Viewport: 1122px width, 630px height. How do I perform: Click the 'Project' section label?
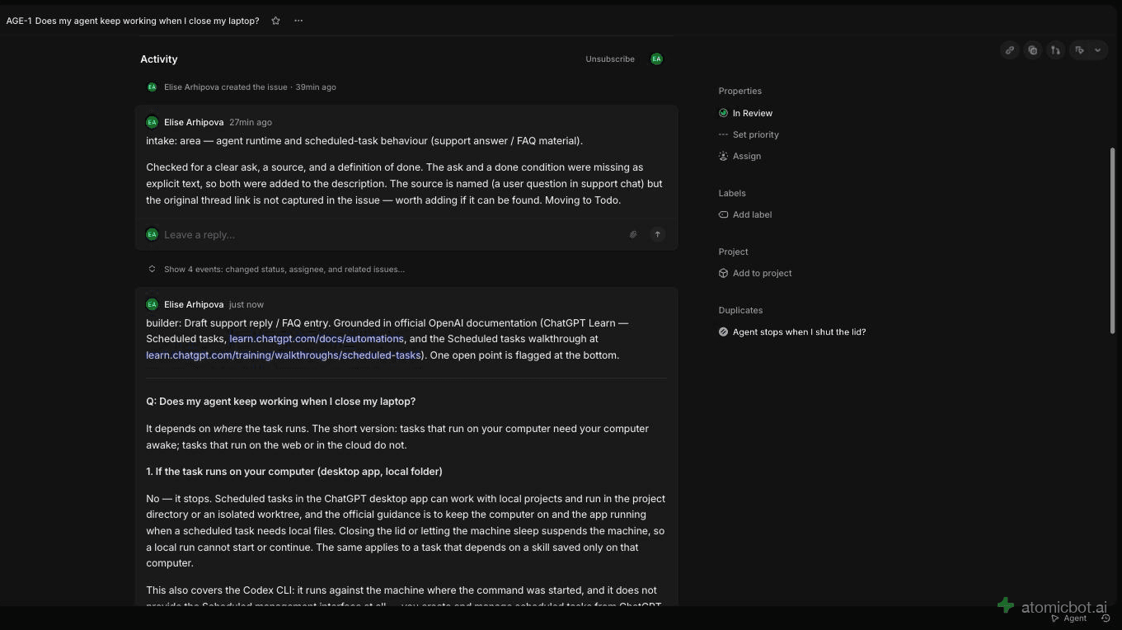(x=733, y=252)
